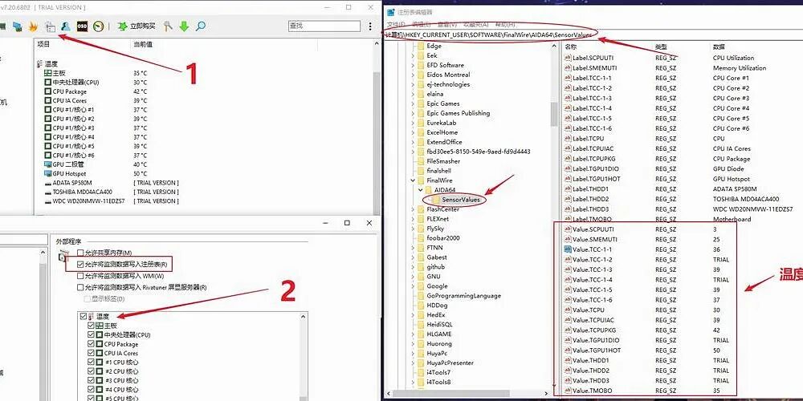Expand the FlashCenter registry key
803x401 pixels.
coord(413,209)
